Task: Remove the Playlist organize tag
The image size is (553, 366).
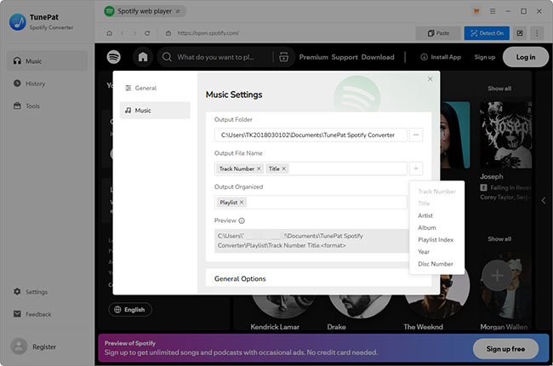Action: [x=242, y=203]
